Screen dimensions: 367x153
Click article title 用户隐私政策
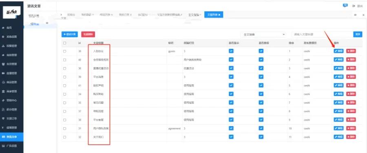pos(101,129)
